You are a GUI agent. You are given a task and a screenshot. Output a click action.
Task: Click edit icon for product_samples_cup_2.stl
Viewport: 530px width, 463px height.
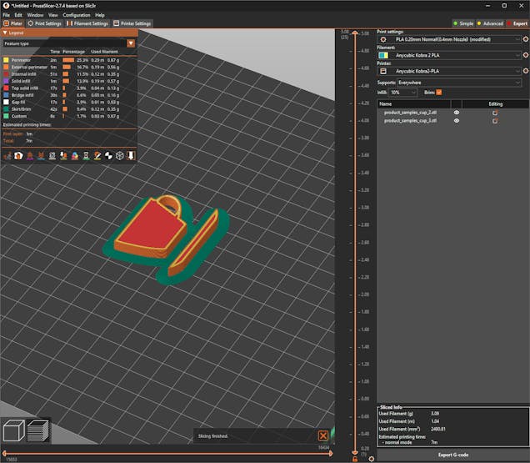tap(495, 112)
